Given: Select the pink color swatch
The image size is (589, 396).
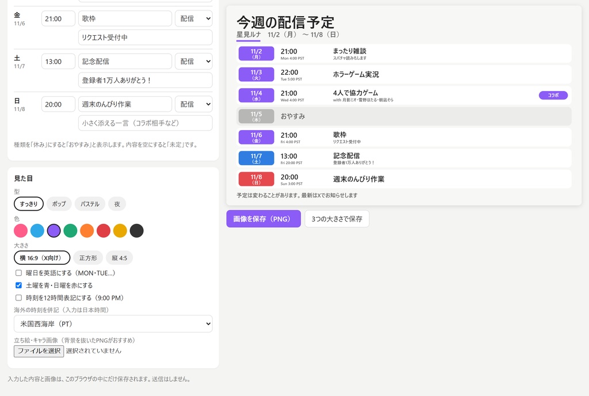Looking at the screenshot, I should [21, 231].
